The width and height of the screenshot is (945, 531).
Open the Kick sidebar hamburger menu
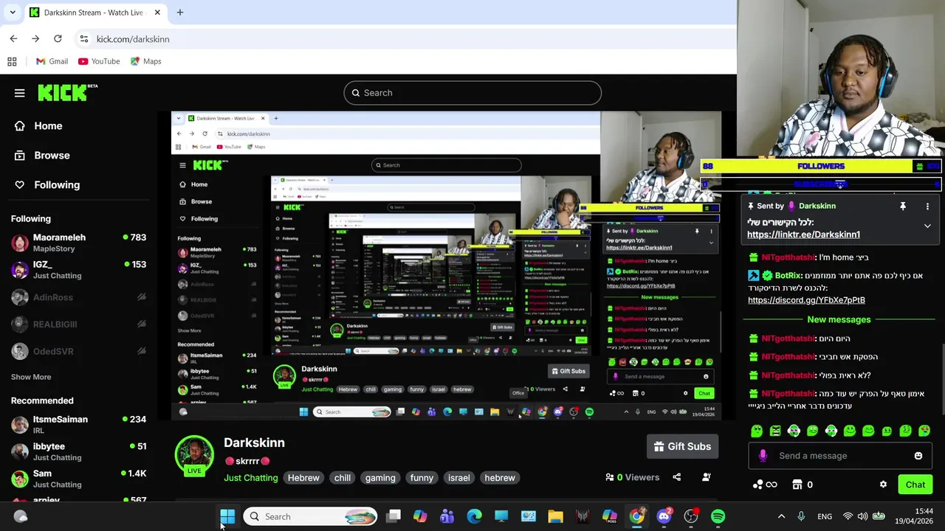(x=19, y=93)
